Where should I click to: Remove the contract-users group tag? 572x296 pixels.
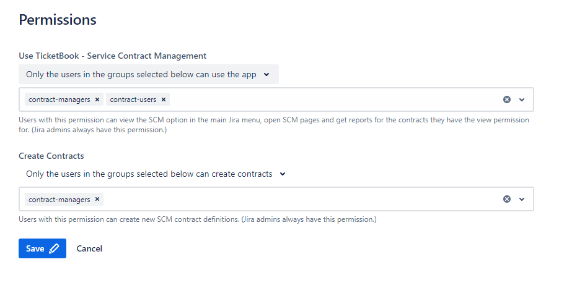(x=164, y=99)
